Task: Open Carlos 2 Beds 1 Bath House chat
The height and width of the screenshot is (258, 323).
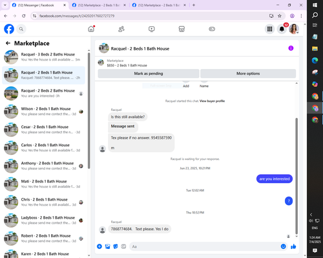Action: tap(43, 148)
